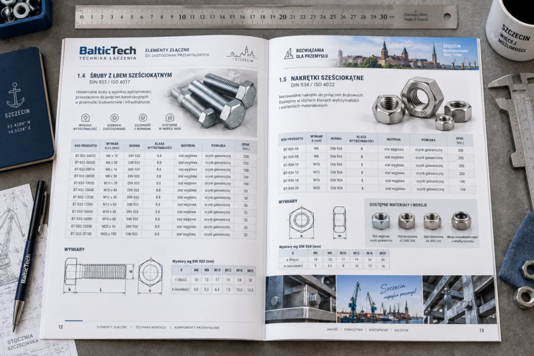Select product code BT-933-20050
The height and width of the screenshot is (356, 534).
[x=81, y=226]
